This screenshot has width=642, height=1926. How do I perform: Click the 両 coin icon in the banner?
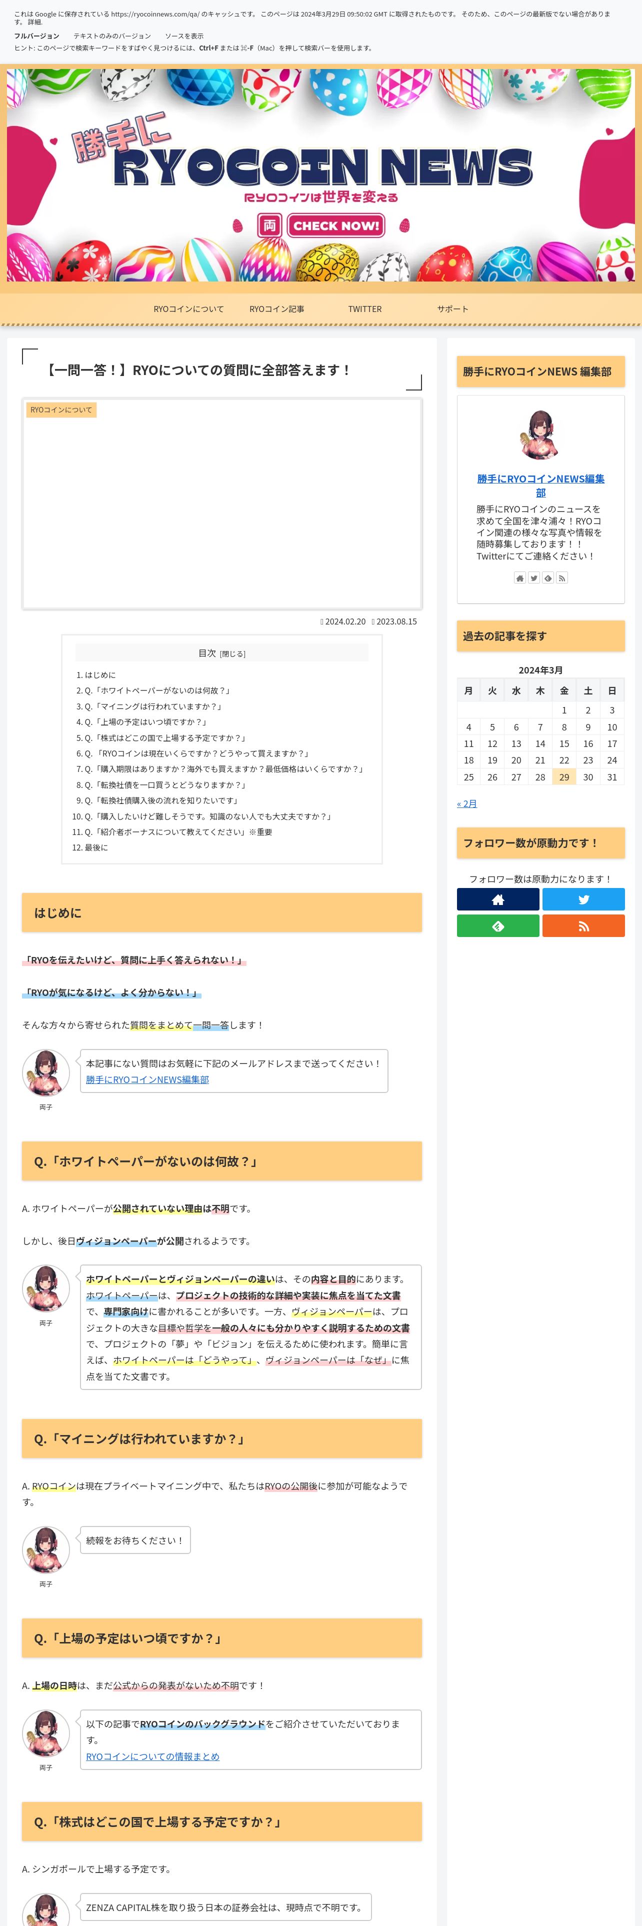270,226
